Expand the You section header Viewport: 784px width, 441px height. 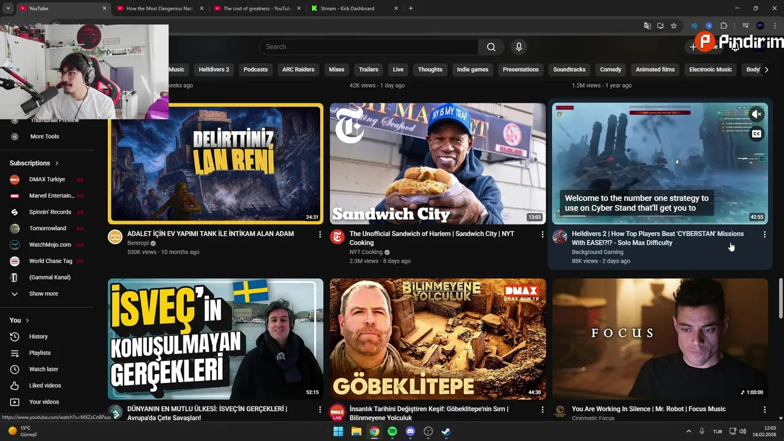click(20, 320)
